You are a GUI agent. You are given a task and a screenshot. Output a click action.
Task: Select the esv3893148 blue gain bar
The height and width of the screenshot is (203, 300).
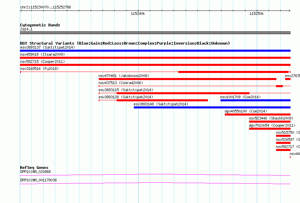tap(212, 107)
